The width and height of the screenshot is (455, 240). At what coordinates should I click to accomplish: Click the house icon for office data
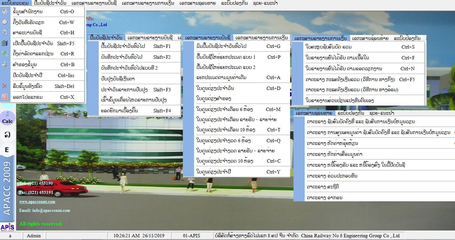click(5, 12)
